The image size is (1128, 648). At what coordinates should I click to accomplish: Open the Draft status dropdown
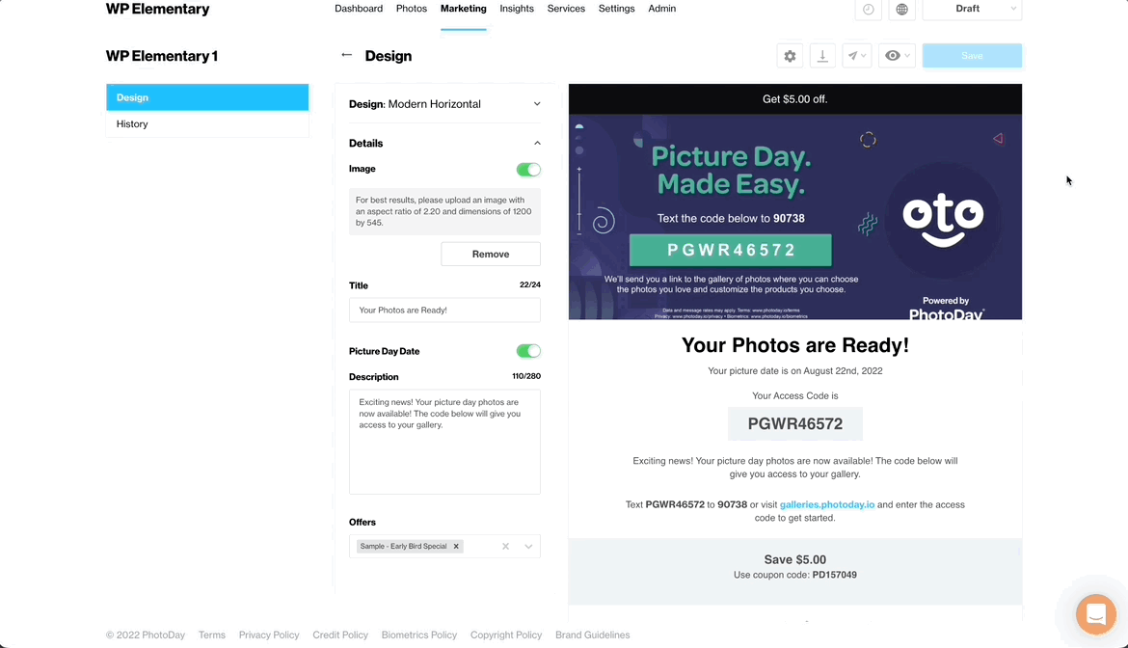(x=972, y=9)
